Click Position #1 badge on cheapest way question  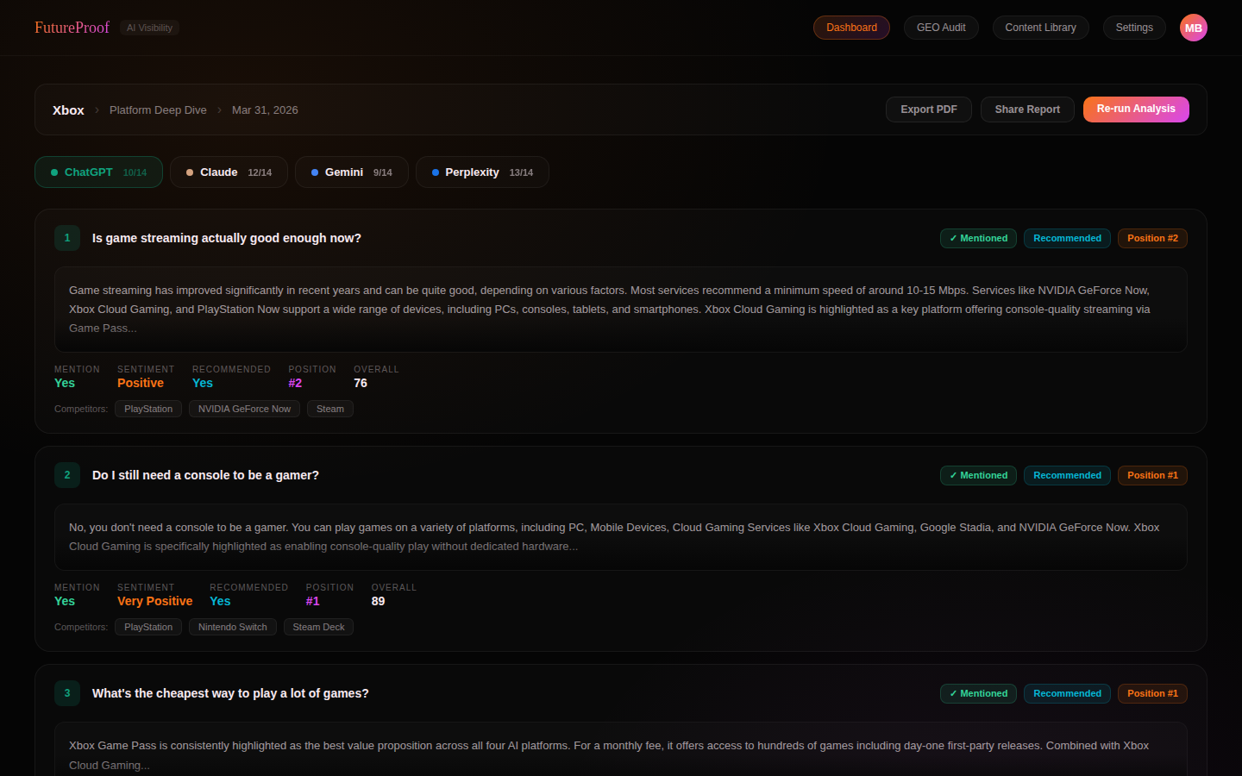[x=1152, y=693]
